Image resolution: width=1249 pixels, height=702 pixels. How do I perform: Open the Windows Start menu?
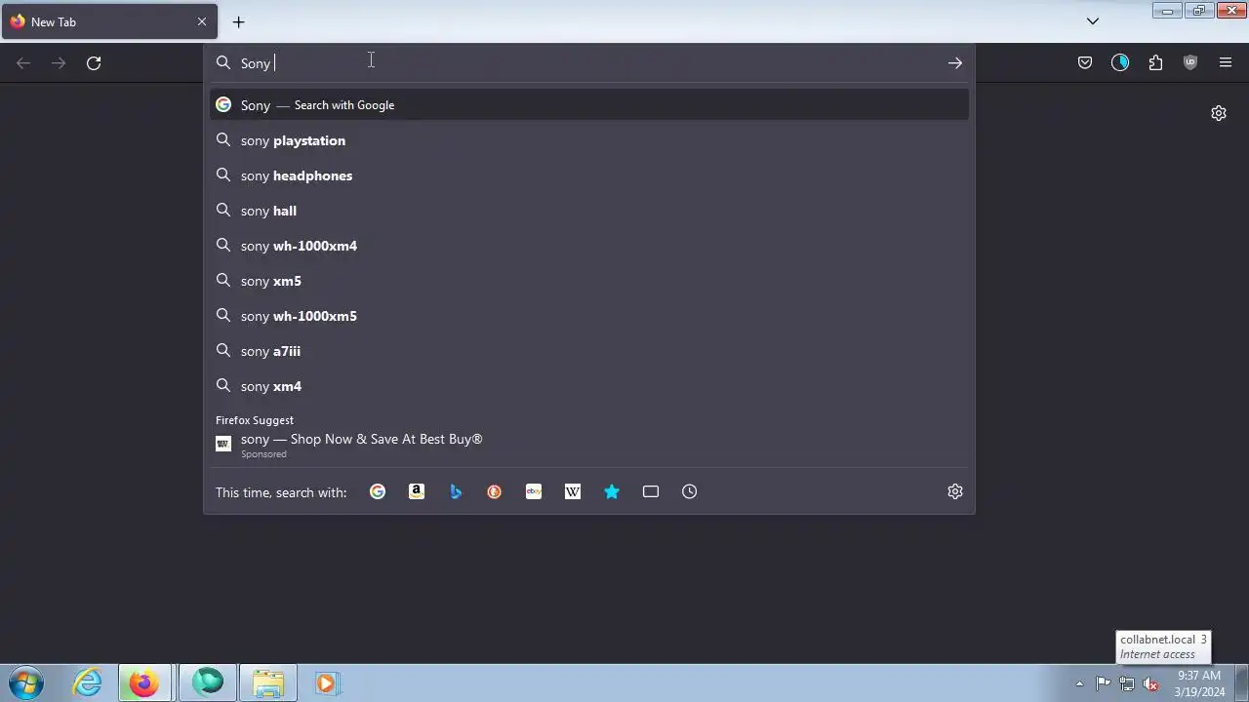[25, 682]
